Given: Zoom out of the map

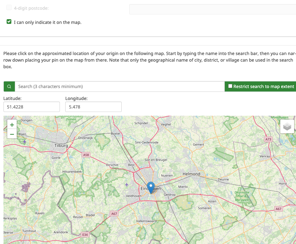Looking at the screenshot, I should [x=12, y=134].
